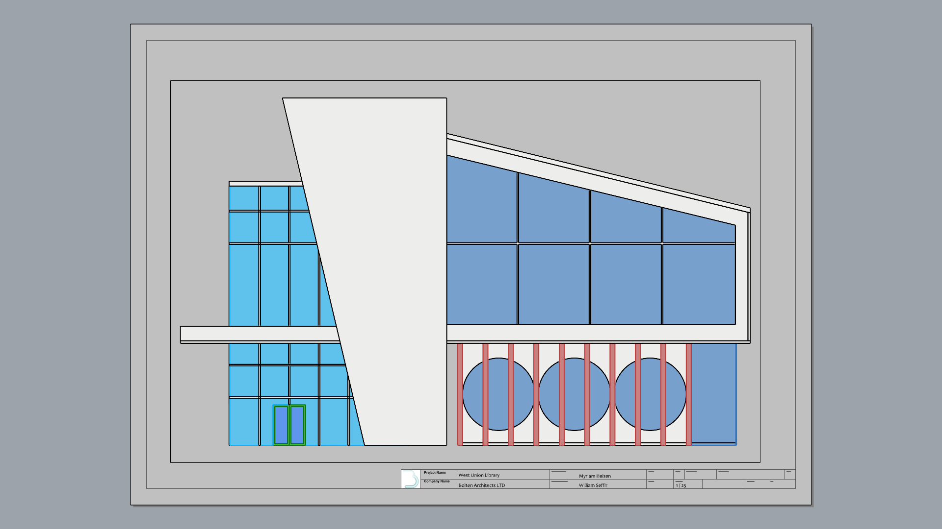Click the leftmost red vertical column
The width and height of the screenshot is (942, 529).
[460, 394]
